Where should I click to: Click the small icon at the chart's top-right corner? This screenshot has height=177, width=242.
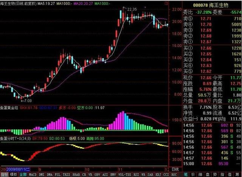(x=166, y=3)
